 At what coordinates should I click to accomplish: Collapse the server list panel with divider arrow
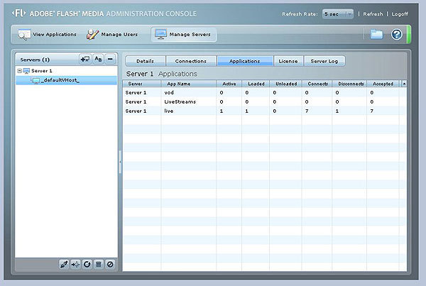(x=120, y=162)
